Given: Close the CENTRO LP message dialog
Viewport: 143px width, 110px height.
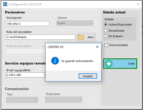Looking at the screenshot, I should point(97,47).
